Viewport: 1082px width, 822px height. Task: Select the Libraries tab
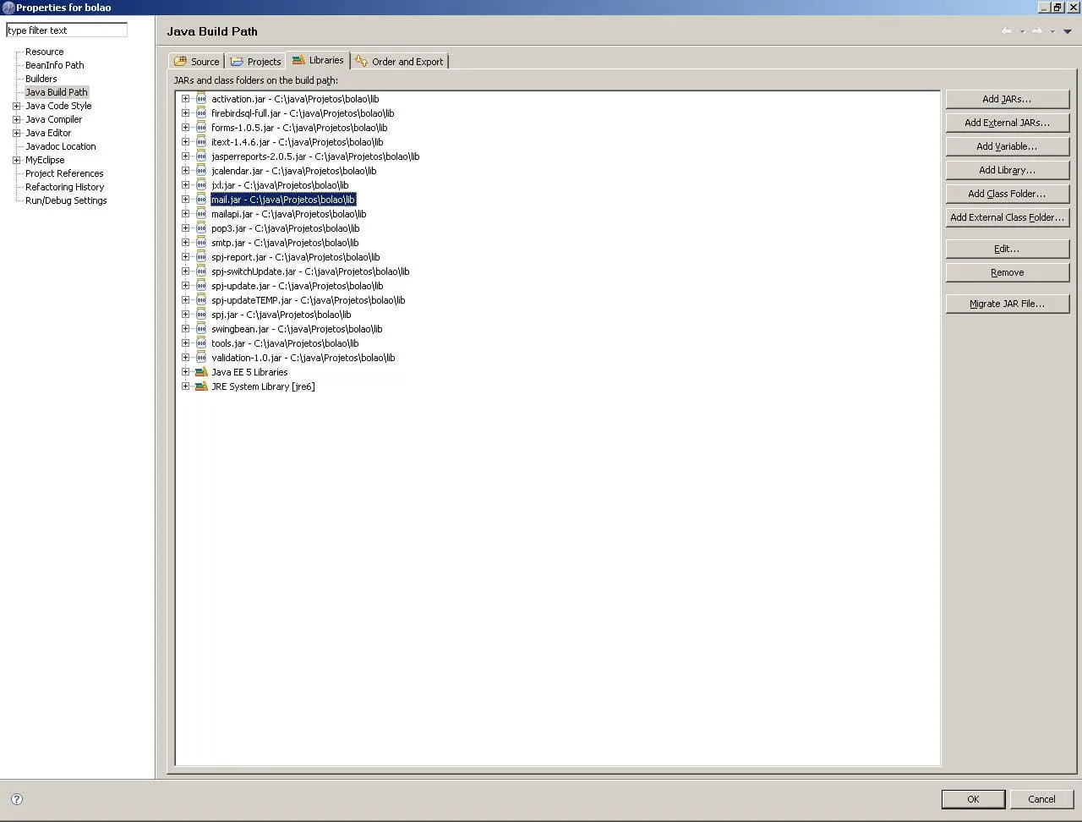coord(318,61)
